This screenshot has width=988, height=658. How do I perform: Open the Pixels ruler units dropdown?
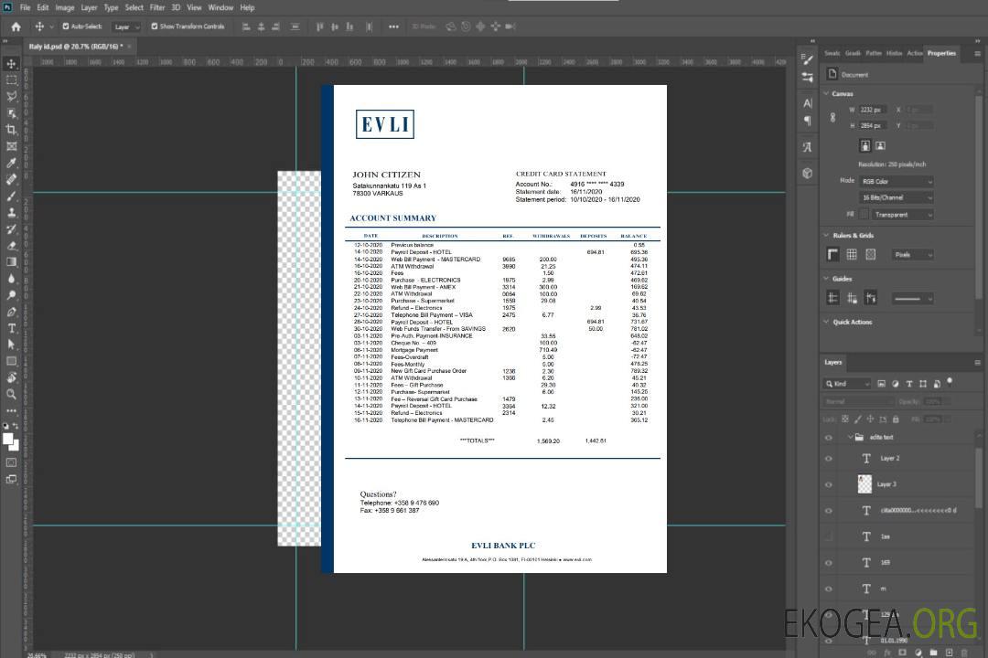[x=912, y=254]
